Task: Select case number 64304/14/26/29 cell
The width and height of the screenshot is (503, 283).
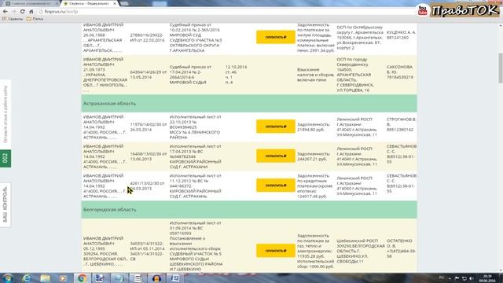Action: coord(149,75)
